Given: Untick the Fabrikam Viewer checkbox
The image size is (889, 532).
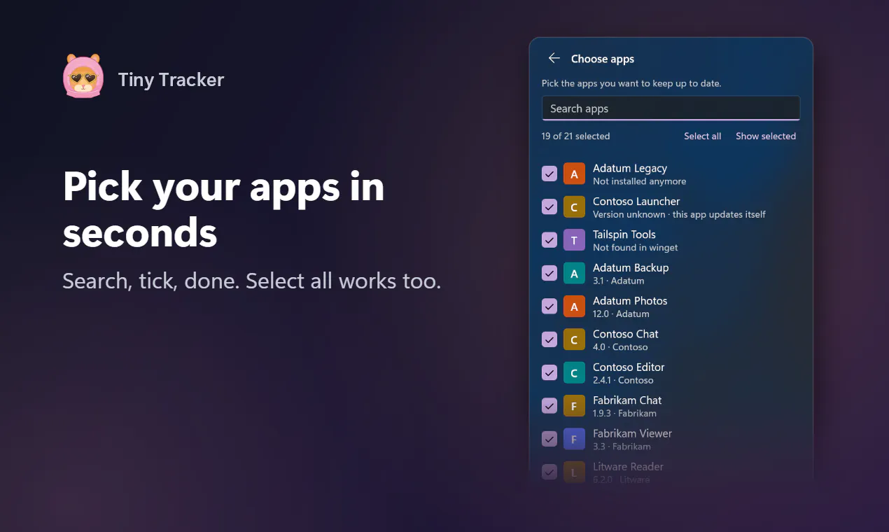Looking at the screenshot, I should pos(549,440).
